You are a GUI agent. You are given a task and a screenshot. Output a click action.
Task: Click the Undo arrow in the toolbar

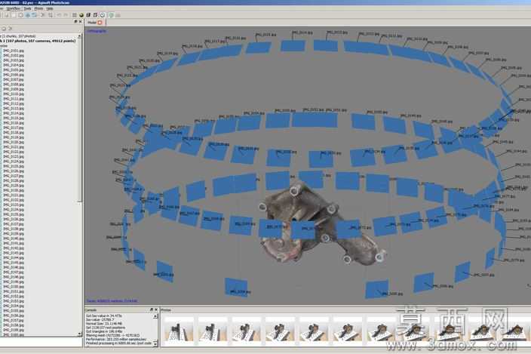[59, 15]
